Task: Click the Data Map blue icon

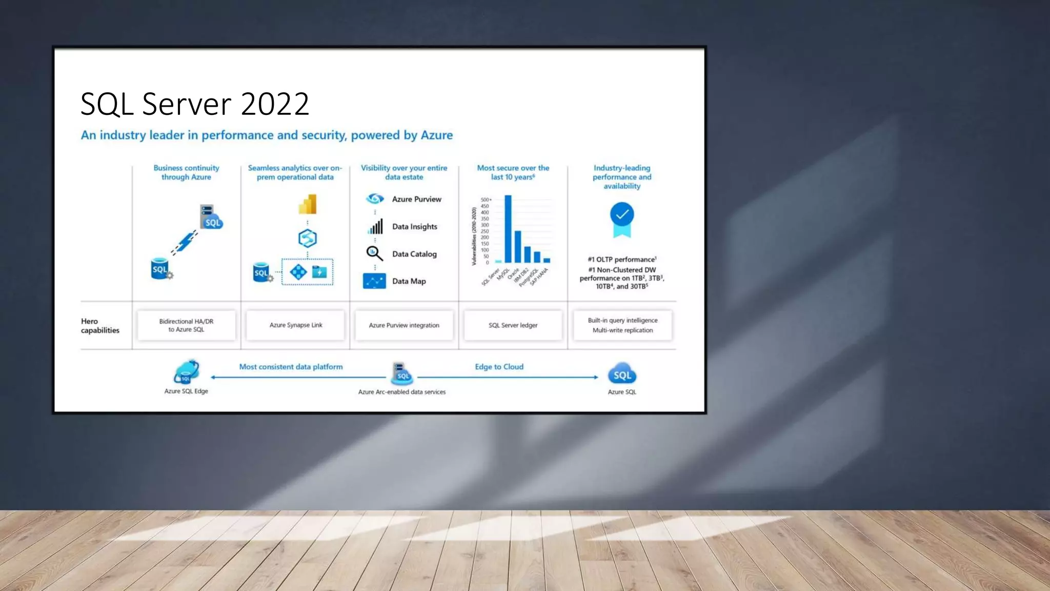Action: (374, 281)
